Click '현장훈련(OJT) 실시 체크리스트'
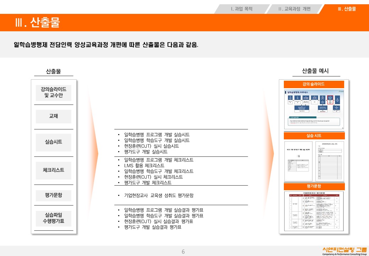369x256 pixels. 153,177
